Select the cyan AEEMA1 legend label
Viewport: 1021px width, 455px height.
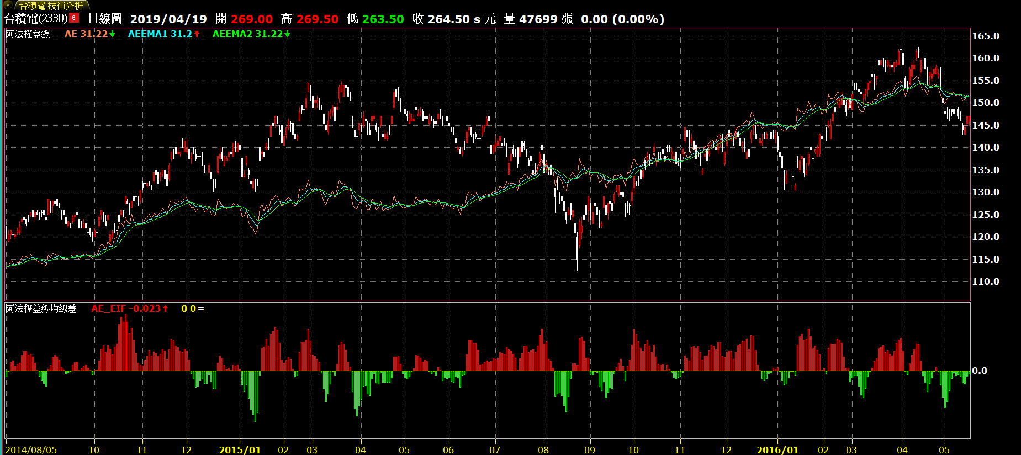pyautogui.click(x=160, y=34)
